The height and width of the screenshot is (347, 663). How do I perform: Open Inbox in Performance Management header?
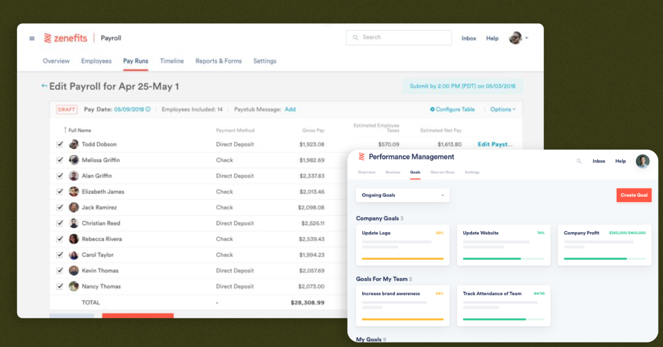coord(599,161)
